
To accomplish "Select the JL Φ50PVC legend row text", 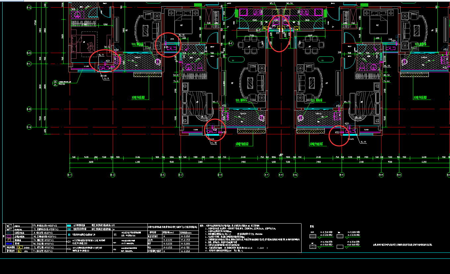I will 43,233.
